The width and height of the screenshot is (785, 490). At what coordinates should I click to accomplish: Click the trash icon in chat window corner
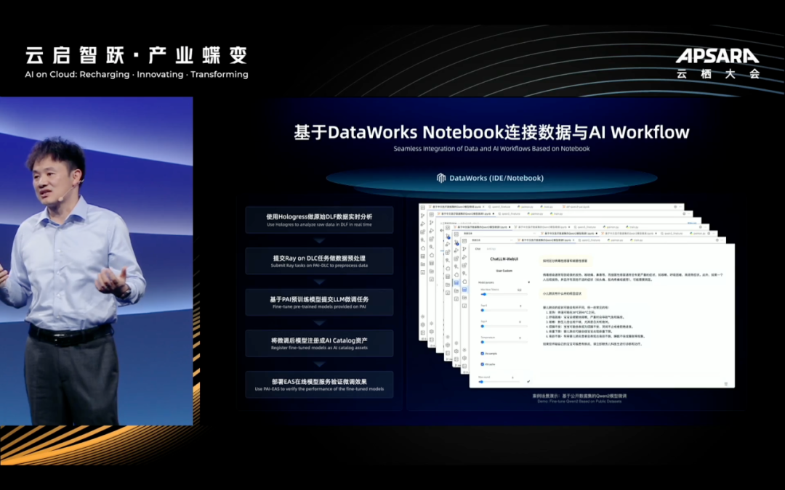726,383
